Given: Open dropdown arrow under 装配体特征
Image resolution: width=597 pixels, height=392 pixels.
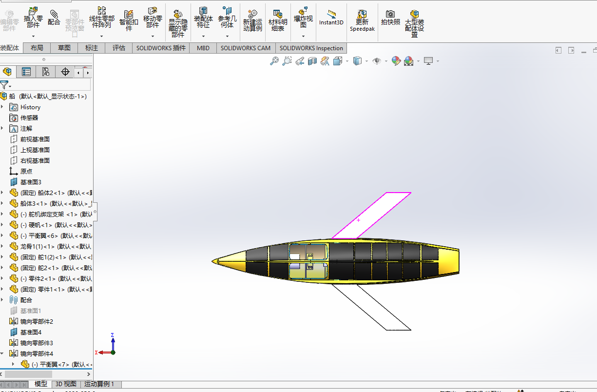Looking at the screenshot, I should pos(203,36).
